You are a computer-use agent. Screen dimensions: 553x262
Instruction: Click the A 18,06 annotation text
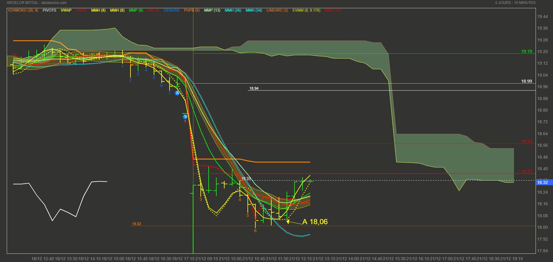point(315,222)
